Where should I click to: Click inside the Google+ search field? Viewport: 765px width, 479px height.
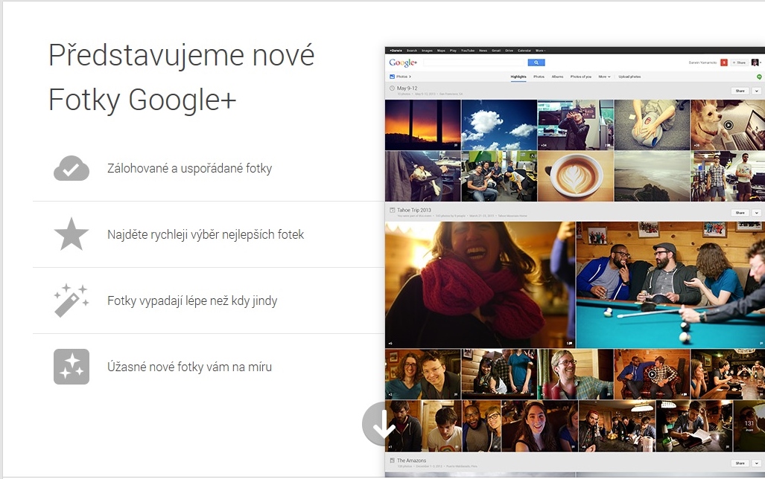474,62
